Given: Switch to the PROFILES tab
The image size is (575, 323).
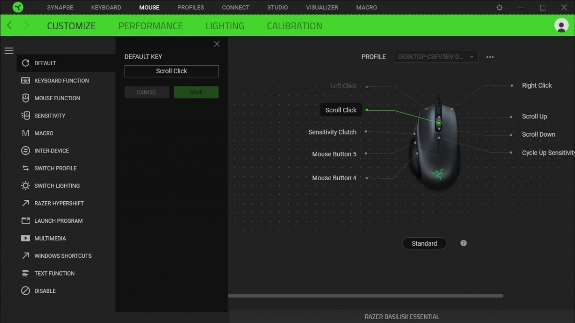Looking at the screenshot, I should click(x=191, y=8).
